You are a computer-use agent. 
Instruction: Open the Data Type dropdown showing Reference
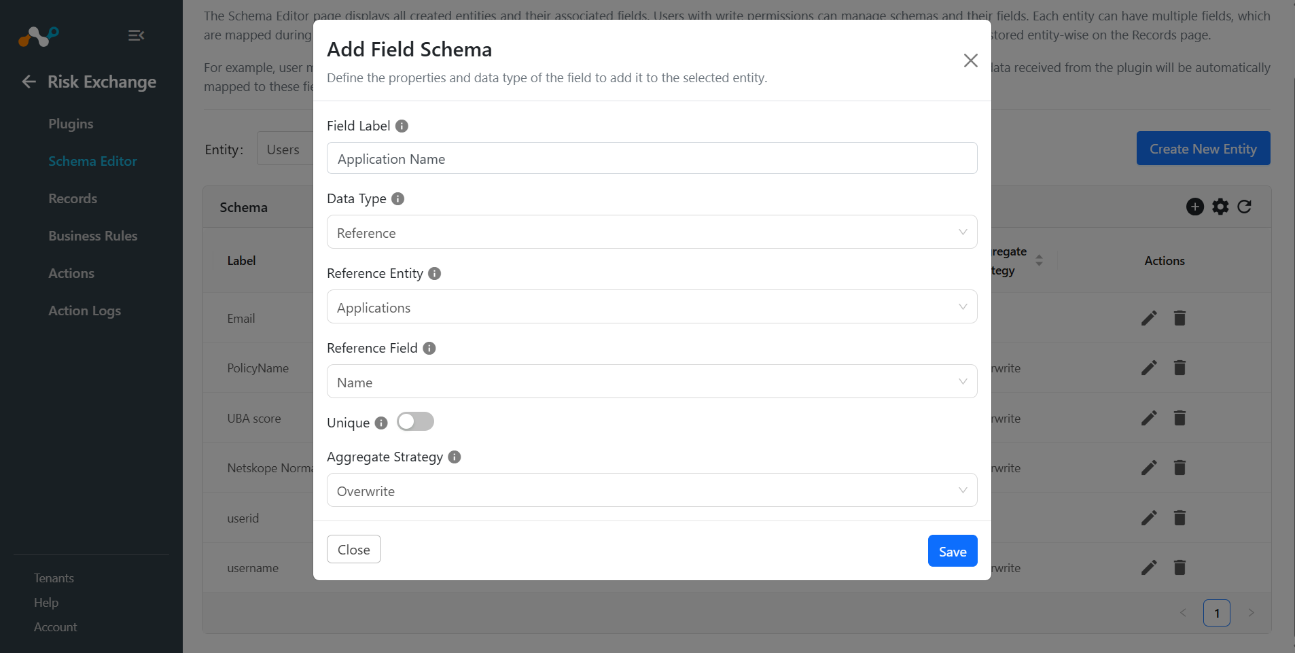click(x=652, y=232)
